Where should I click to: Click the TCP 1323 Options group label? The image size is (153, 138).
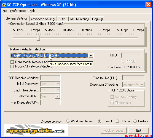pyautogui.click(x=122, y=90)
